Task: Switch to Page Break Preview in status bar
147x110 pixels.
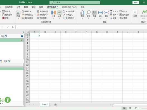Action: pos(136,108)
